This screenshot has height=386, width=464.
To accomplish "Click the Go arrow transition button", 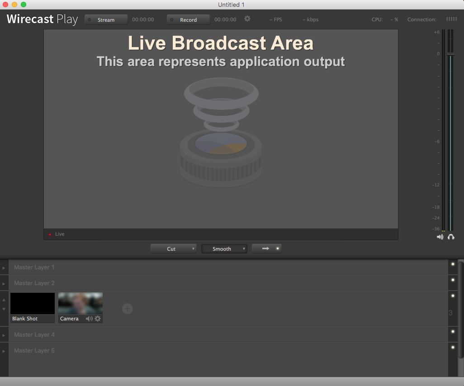I will point(266,248).
